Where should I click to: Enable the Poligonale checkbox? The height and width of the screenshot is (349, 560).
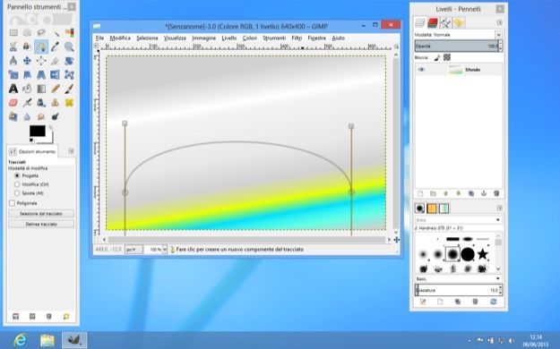(x=13, y=203)
